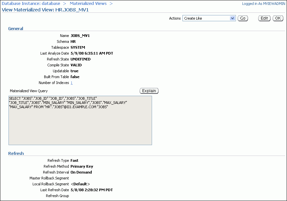The image size is (287, 201).
Task: Follow the Materialized Views breadcrumb link
Action: (88, 3)
